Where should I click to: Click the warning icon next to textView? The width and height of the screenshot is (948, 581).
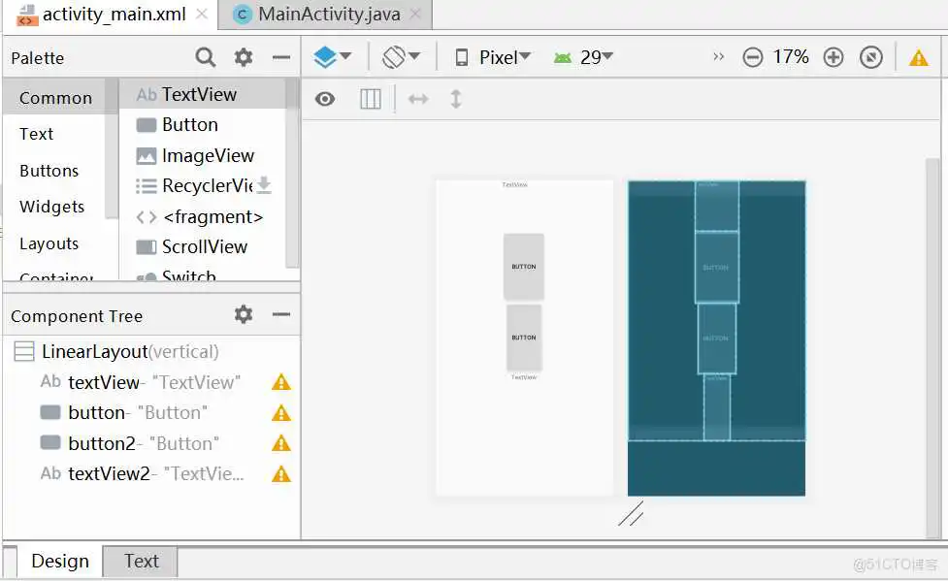tap(279, 382)
